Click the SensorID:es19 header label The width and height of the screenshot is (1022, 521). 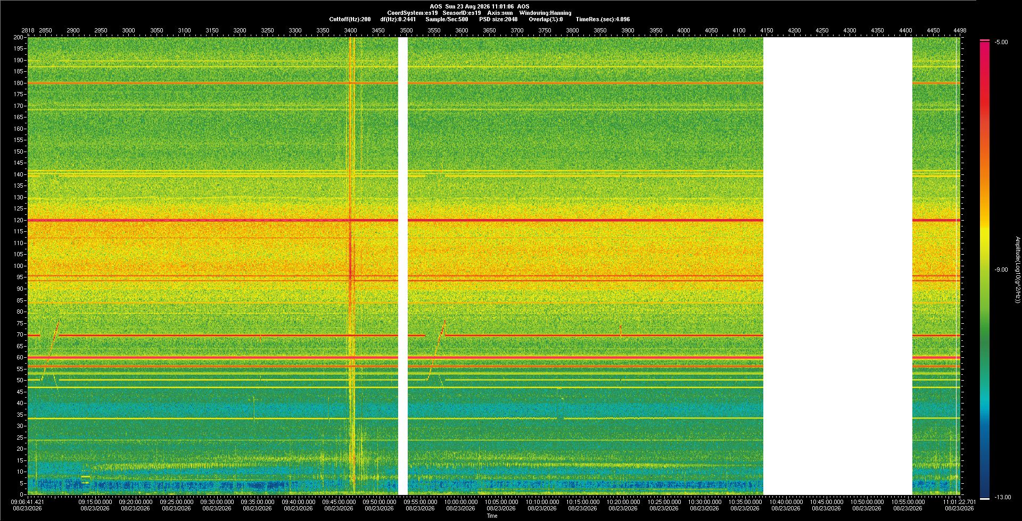pyautogui.click(x=461, y=13)
